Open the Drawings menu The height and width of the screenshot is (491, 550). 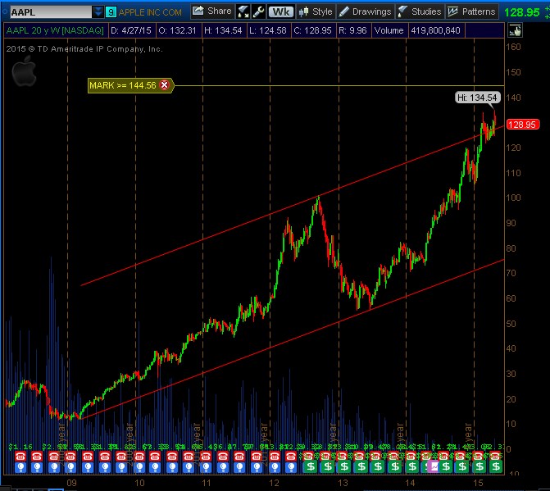(365, 11)
